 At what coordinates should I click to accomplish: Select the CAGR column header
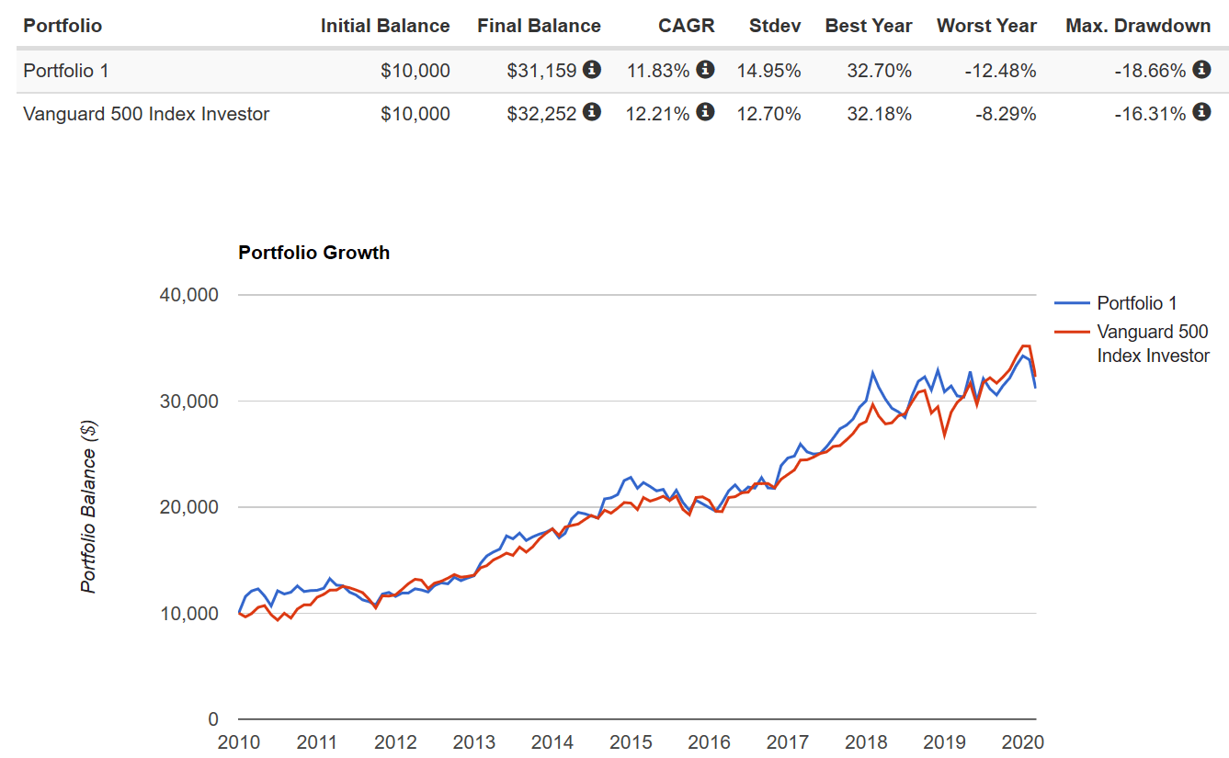686,26
